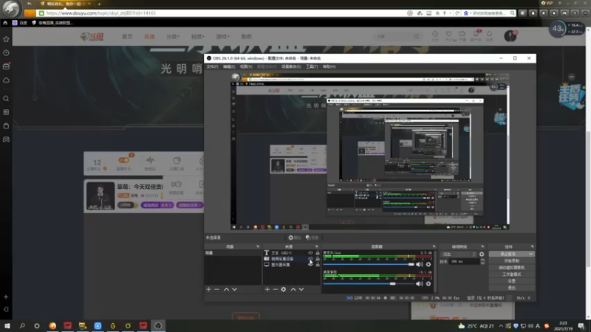The height and width of the screenshot is (332, 591).
Task: Toggle visibility eye of the display capture source
Action: point(310,264)
